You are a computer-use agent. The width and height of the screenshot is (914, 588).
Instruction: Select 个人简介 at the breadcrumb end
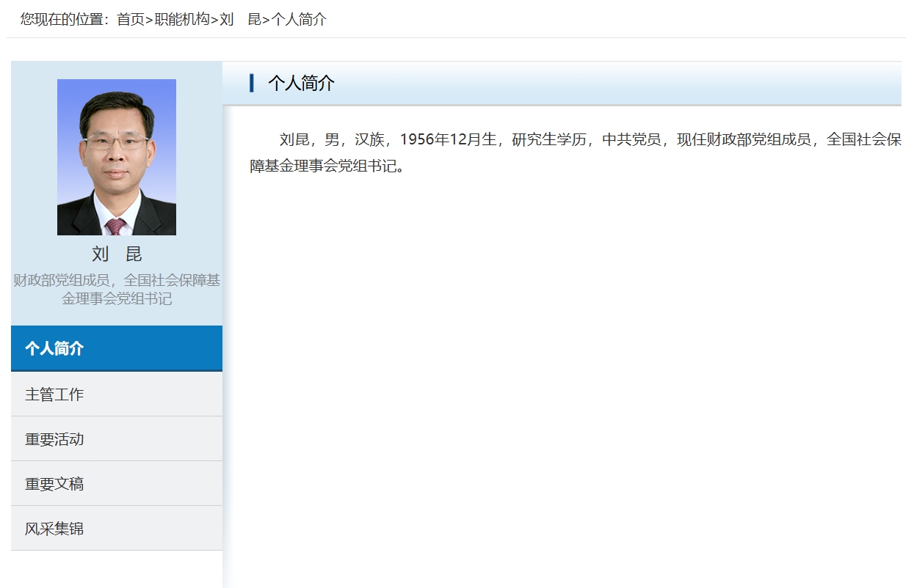coord(299,20)
